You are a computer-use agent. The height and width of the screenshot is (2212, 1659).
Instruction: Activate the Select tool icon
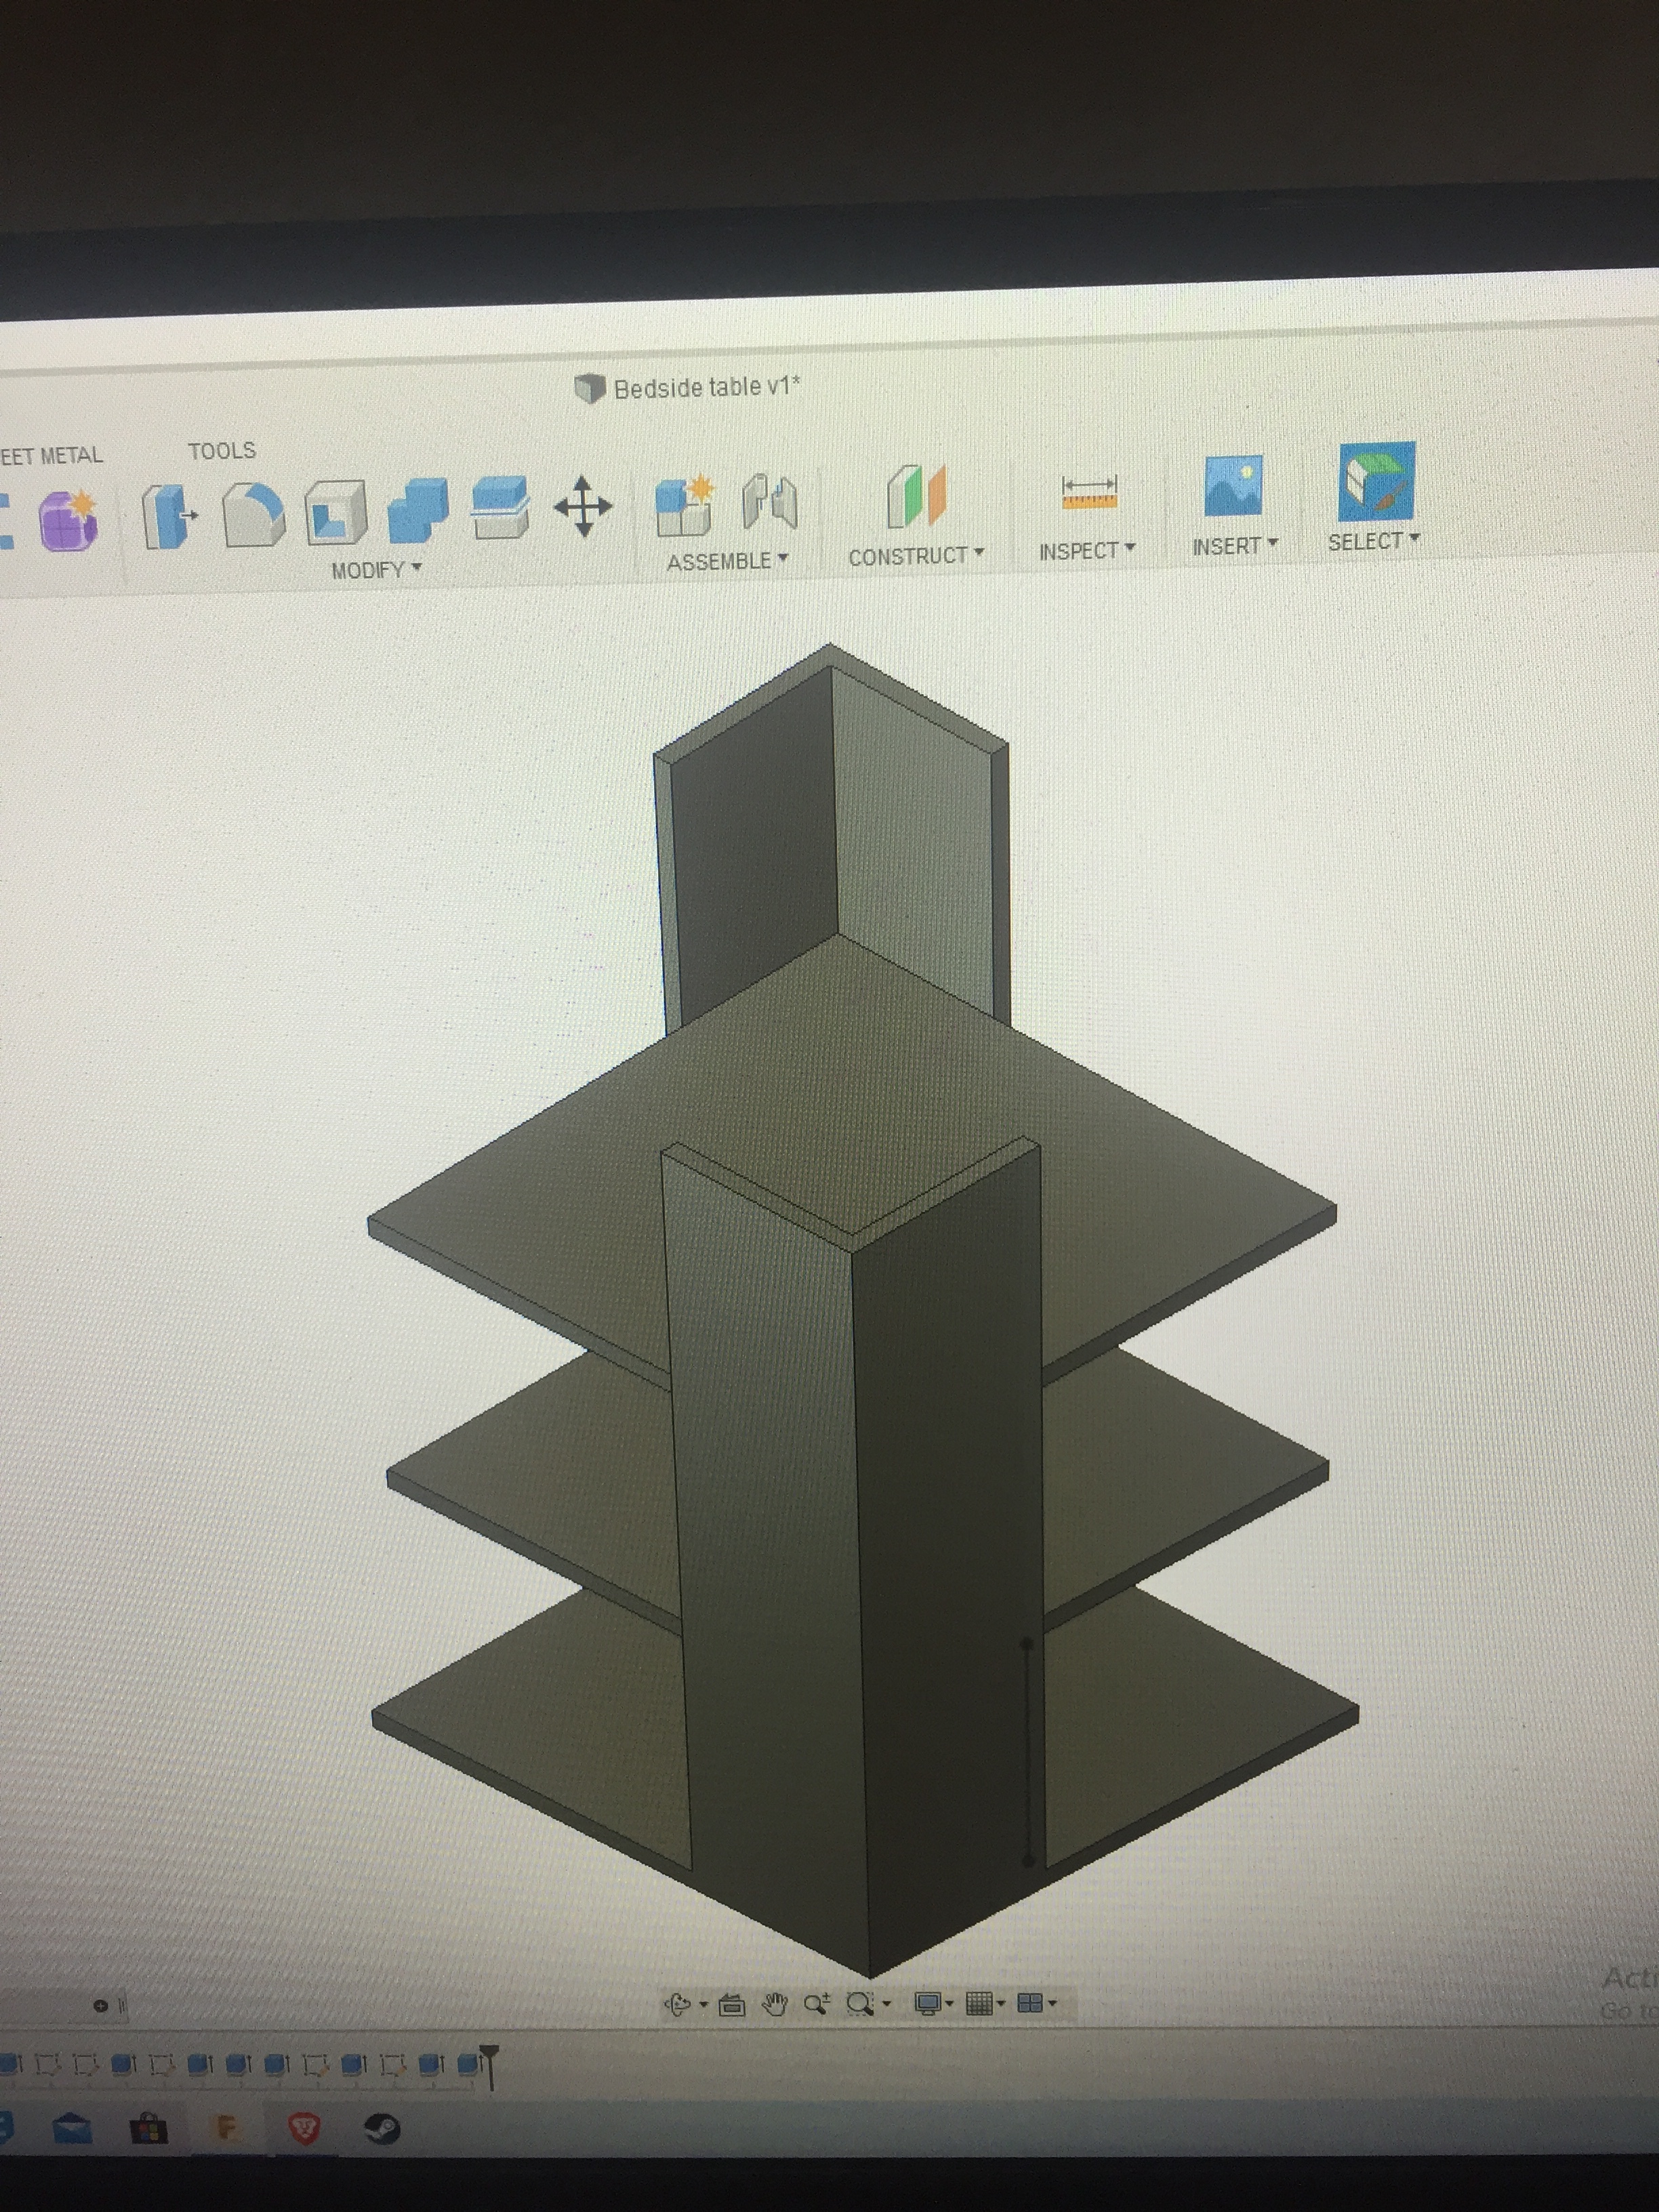(1377, 481)
